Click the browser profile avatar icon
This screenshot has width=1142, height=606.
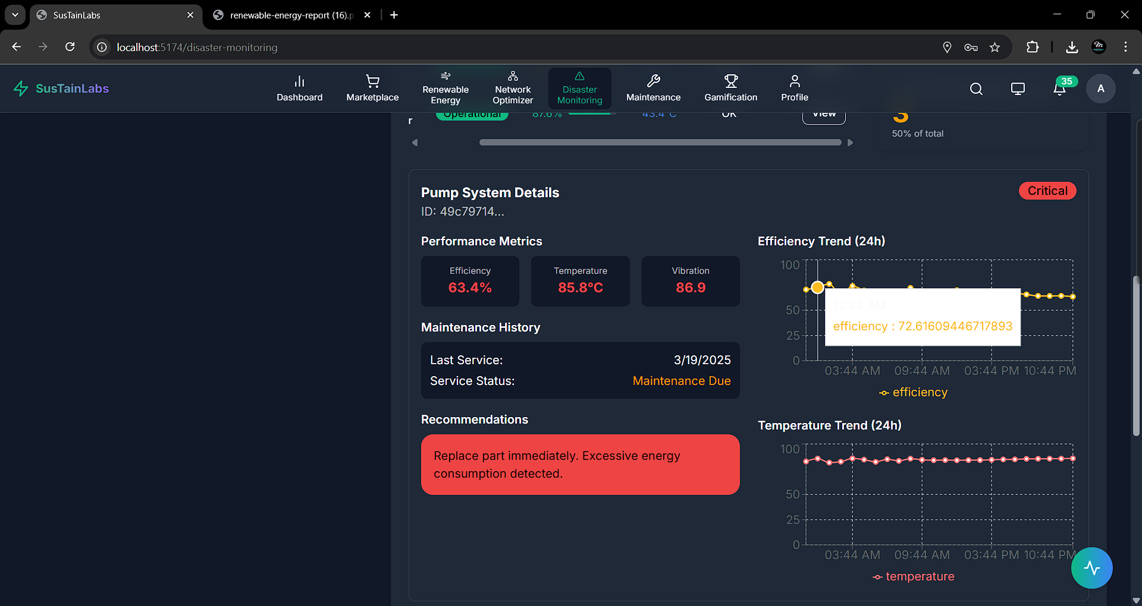(x=1099, y=47)
